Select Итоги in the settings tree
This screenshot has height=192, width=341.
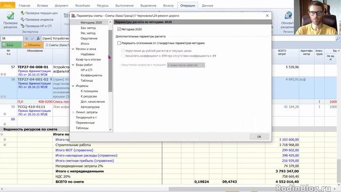click(x=85, y=44)
